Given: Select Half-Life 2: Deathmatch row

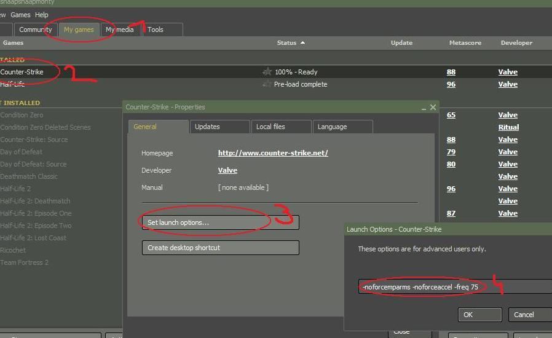Looking at the screenshot, I should point(35,201).
